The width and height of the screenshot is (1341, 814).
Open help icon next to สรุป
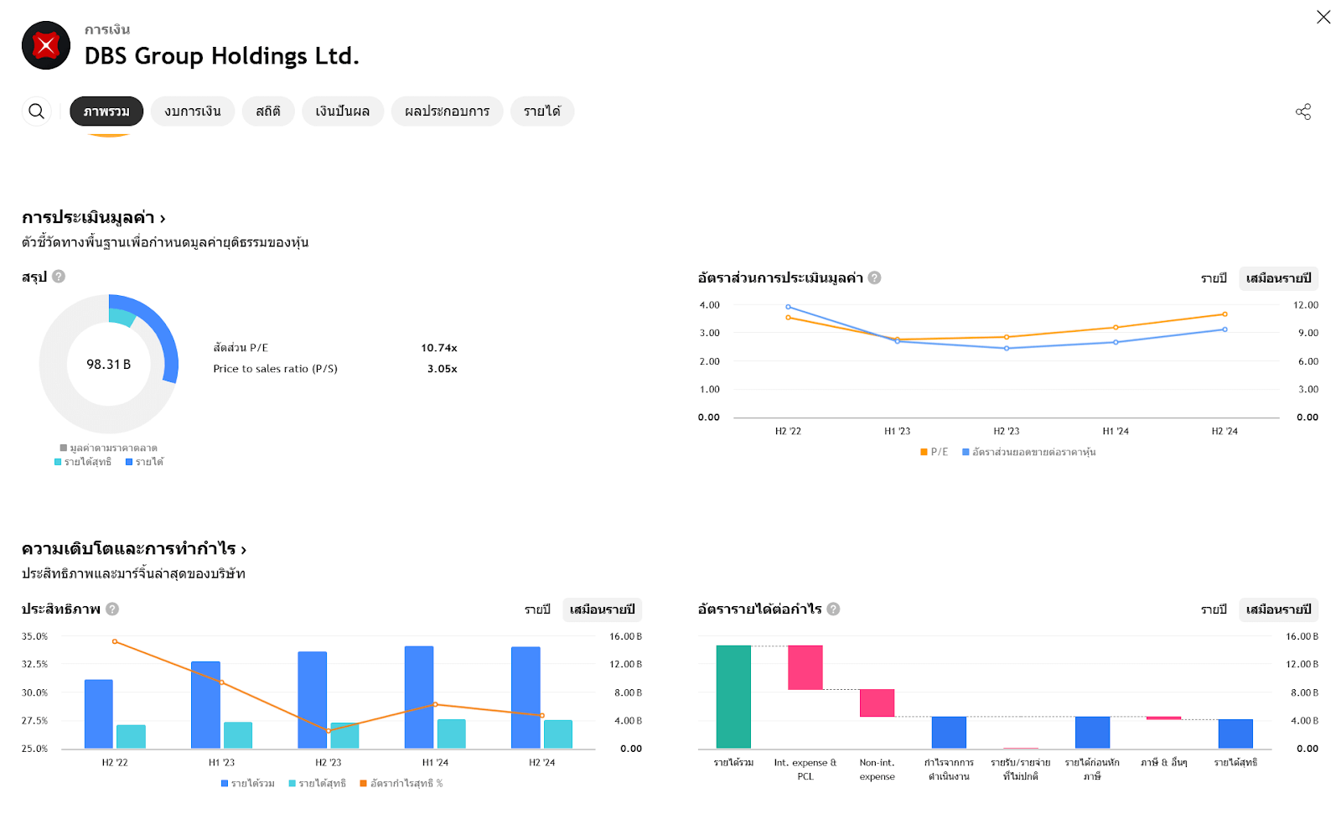pos(59,277)
